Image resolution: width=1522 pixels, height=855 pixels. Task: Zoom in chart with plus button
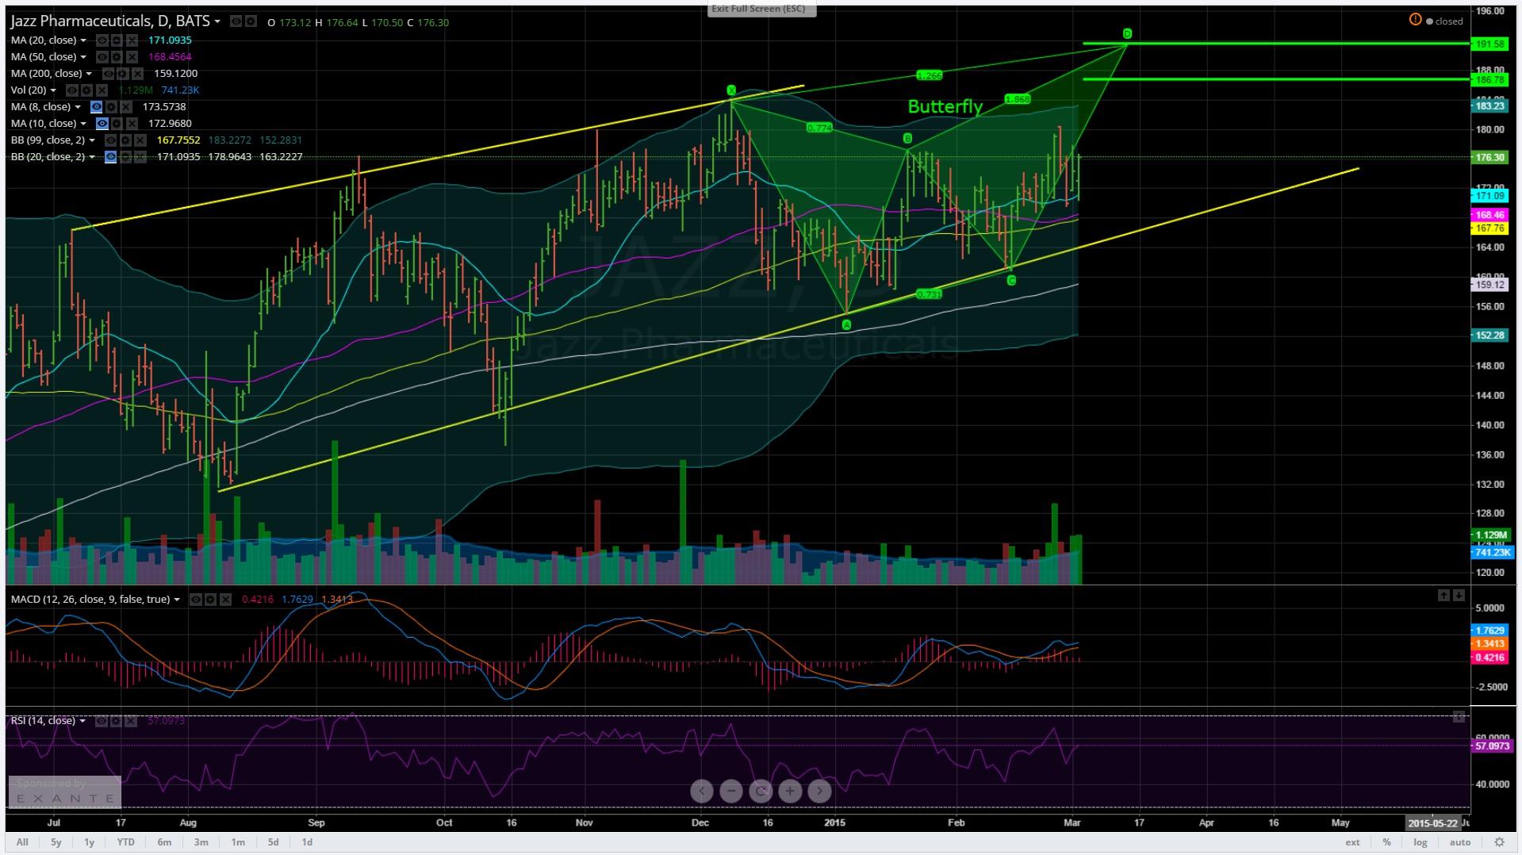(x=790, y=791)
